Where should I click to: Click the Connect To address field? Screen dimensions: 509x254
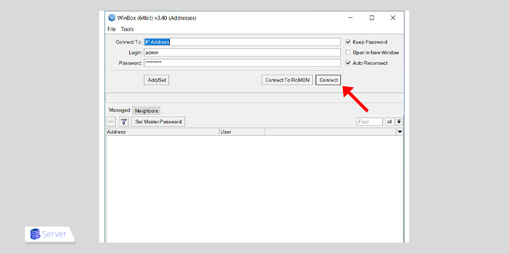(242, 42)
